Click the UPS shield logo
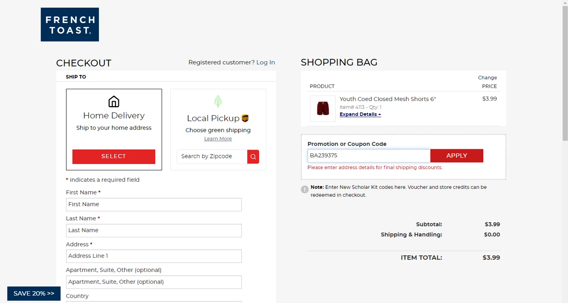 point(245,119)
